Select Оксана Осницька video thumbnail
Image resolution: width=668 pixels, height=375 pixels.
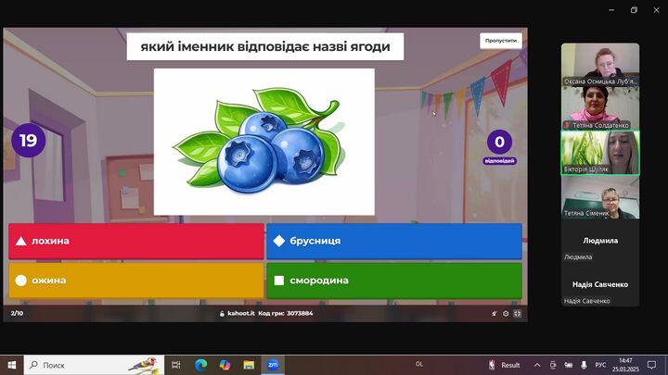(x=600, y=65)
